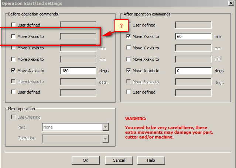The image size is (236, 168).
Task: Click the before-operation A-axis field showing 180
Action: (x=78, y=71)
